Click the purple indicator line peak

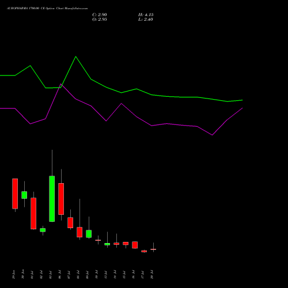pyautogui.click(x=60, y=84)
